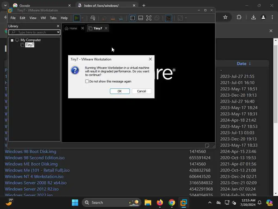Viewport: 278px width, 209px height.
Task: Open the Windows Start menu
Action: coord(75,202)
